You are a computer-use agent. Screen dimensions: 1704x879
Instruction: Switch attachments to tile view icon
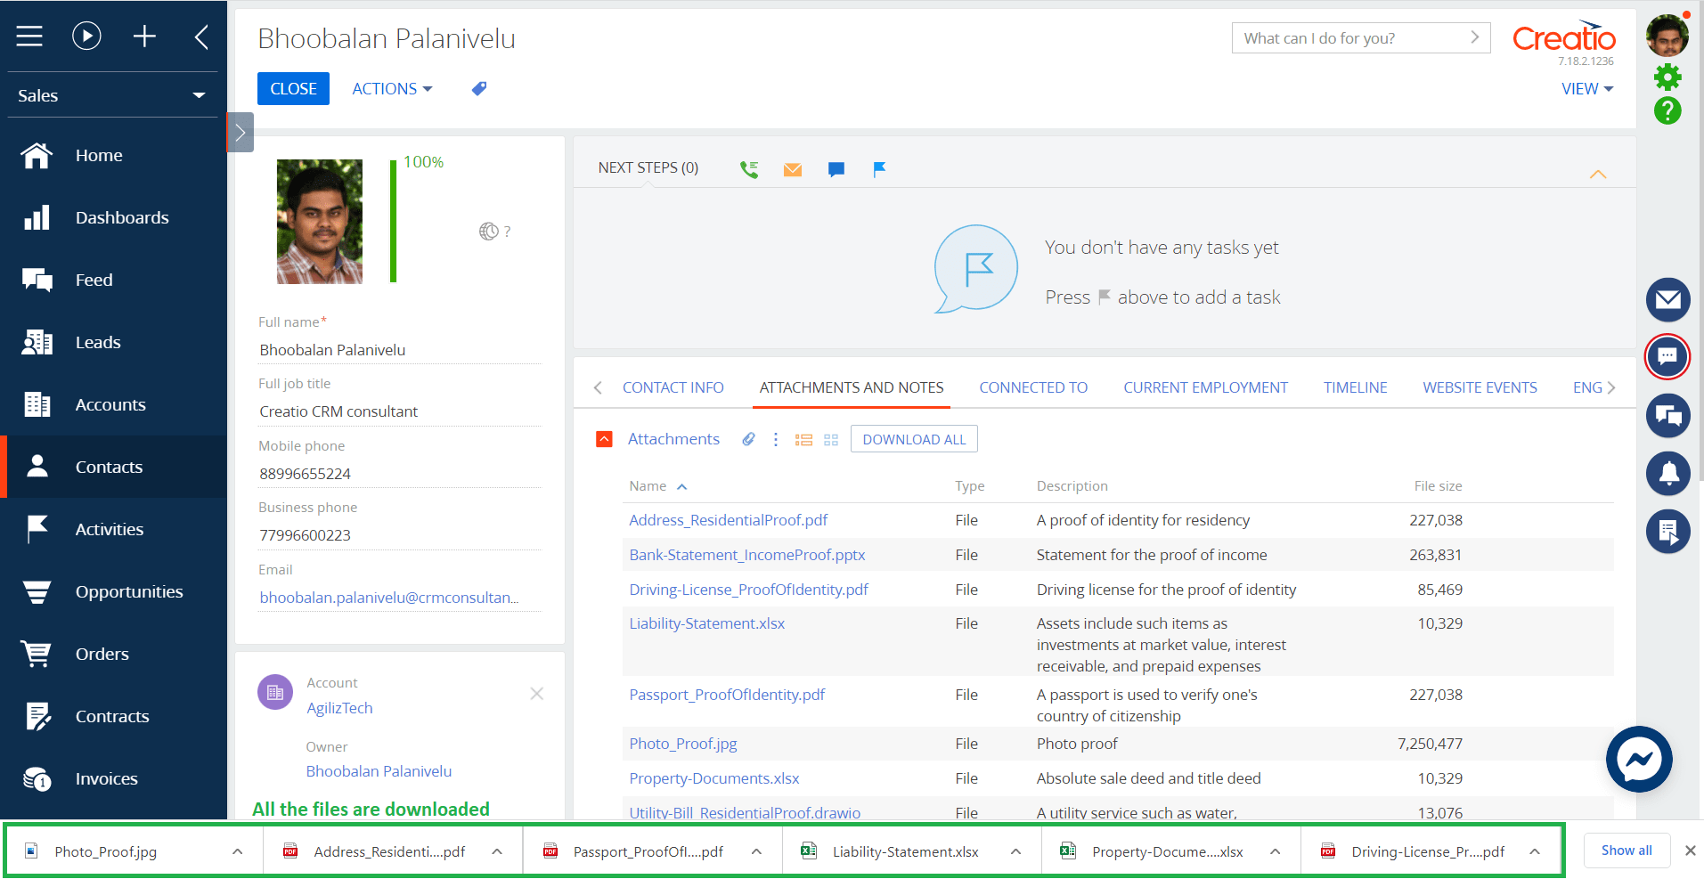830,439
